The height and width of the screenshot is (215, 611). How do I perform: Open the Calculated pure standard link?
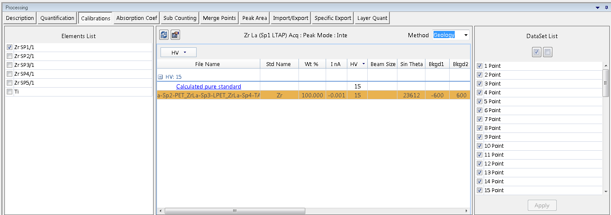208,86
